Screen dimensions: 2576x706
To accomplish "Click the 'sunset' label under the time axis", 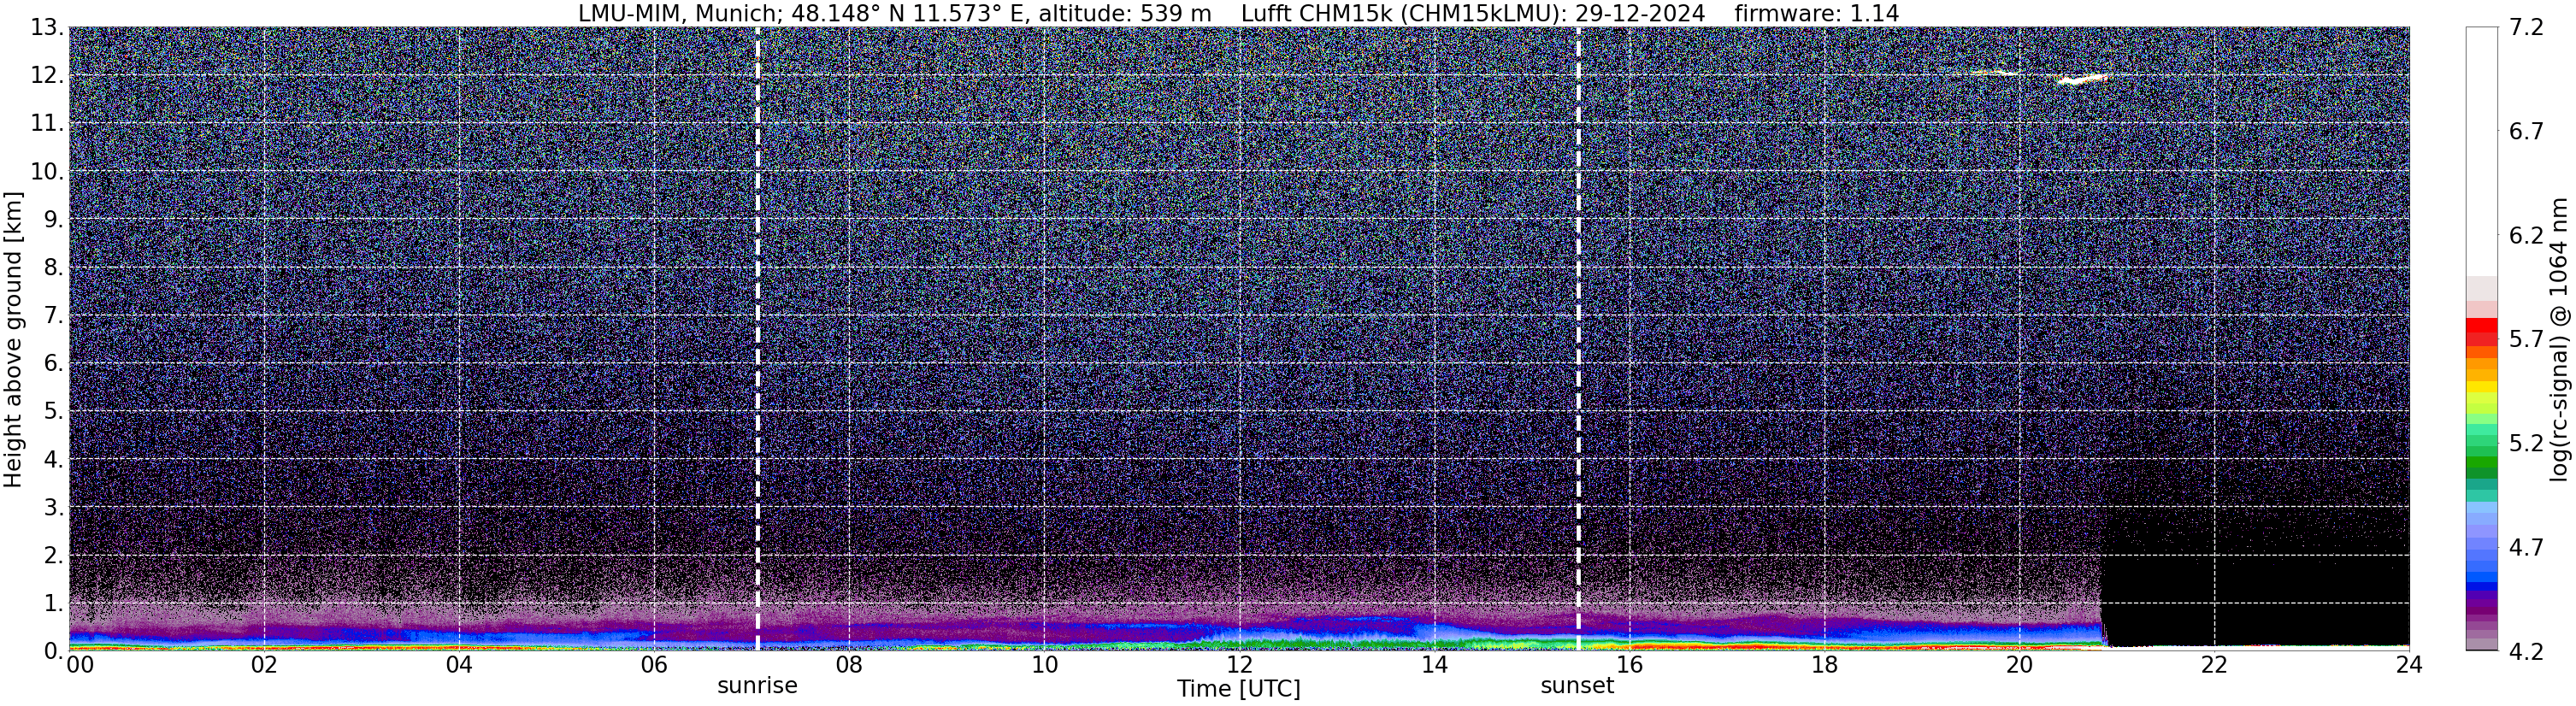I will (x=1577, y=686).
